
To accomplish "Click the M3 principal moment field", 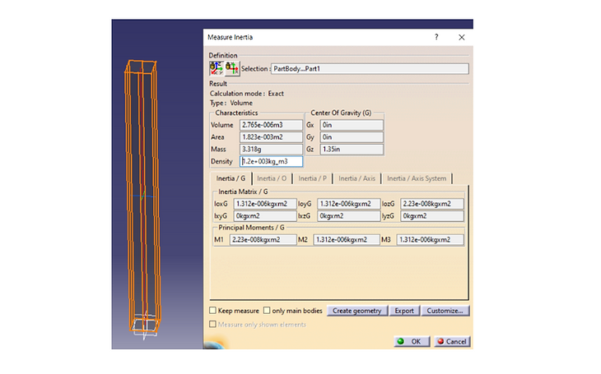I will point(430,240).
